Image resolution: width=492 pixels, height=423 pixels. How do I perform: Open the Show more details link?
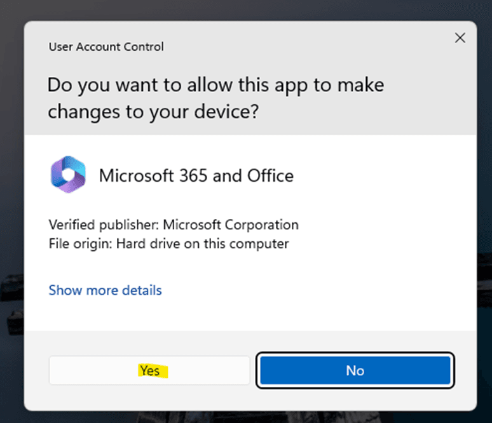[105, 290]
